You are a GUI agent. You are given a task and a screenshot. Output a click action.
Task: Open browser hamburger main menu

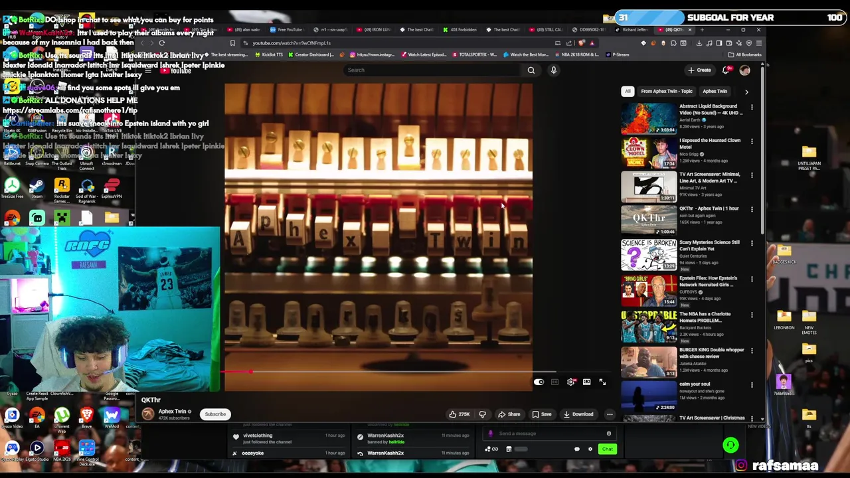[x=759, y=43]
